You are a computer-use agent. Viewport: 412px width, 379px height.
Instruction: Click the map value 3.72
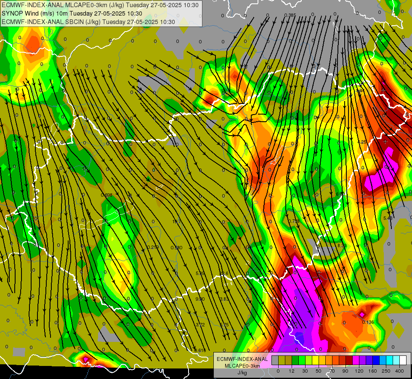coord(200,325)
